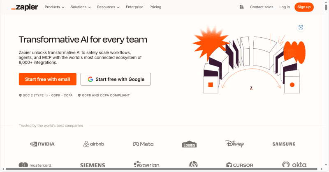Screen dimensions: 329x172
Task: Click the Siemens company logo
Action: coord(93,165)
